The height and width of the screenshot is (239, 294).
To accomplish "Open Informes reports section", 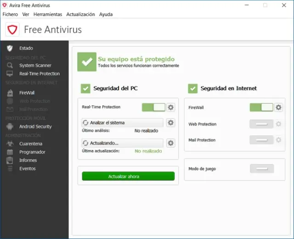I will [28, 160].
